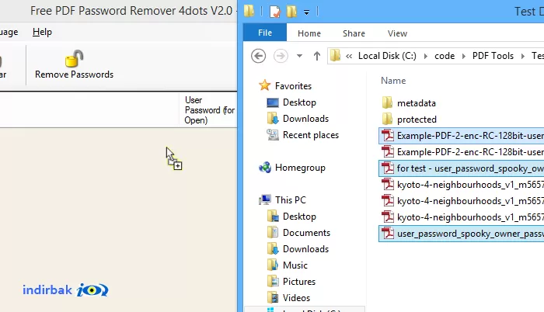Select the unhighlighted Example-PDF-2-enc-RC-128bit file
This screenshot has height=312, width=544.
point(462,152)
